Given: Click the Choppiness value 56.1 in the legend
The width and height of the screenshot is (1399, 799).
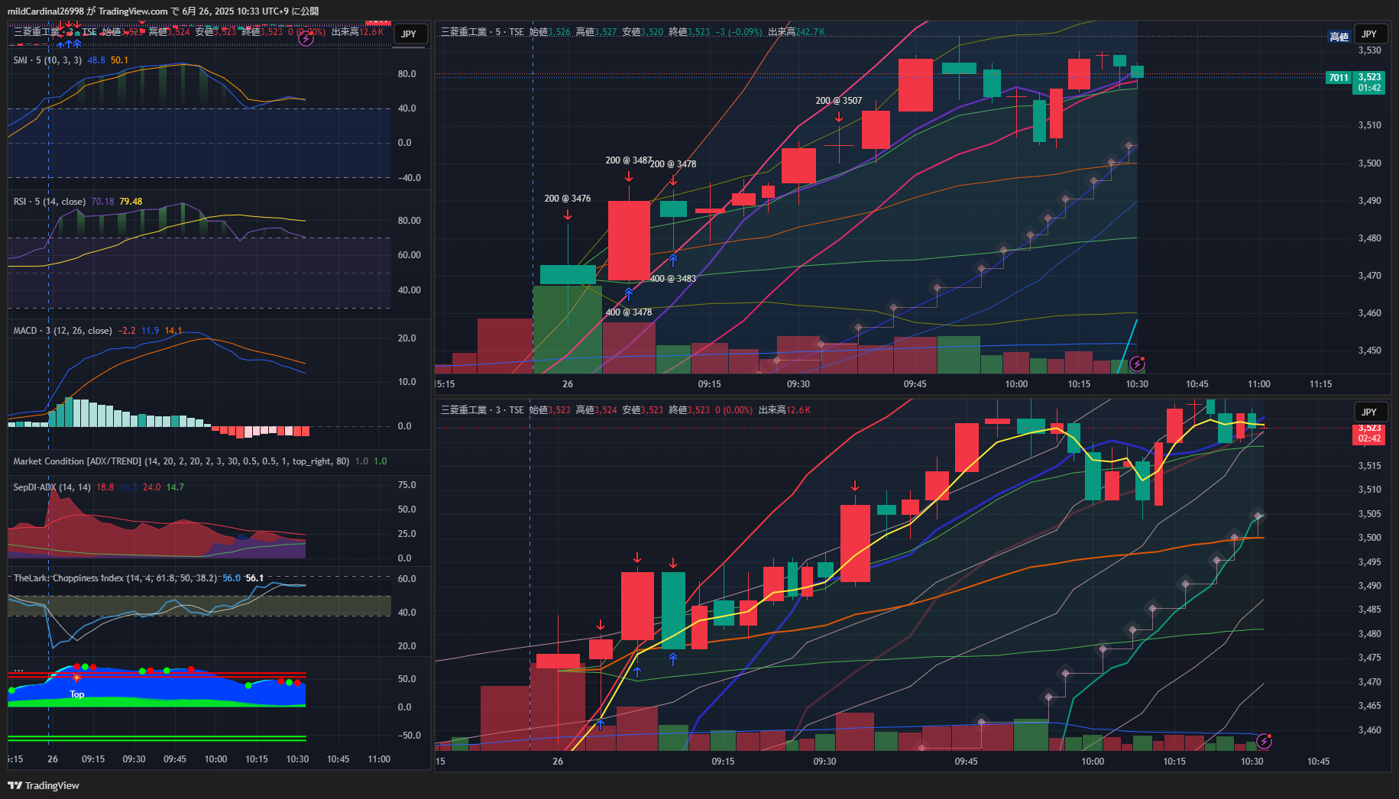Looking at the screenshot, I should (x=254, y=578).
